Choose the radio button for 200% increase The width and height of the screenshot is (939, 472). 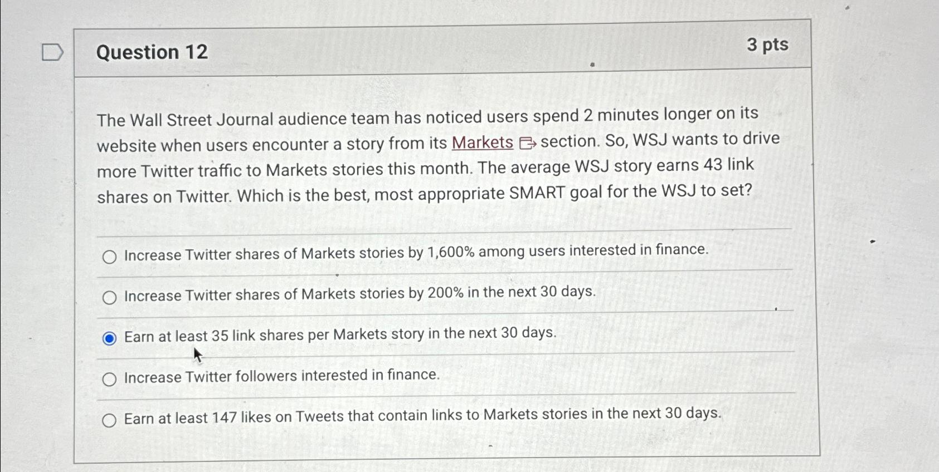pyautogui.click(x=110, y=298)
